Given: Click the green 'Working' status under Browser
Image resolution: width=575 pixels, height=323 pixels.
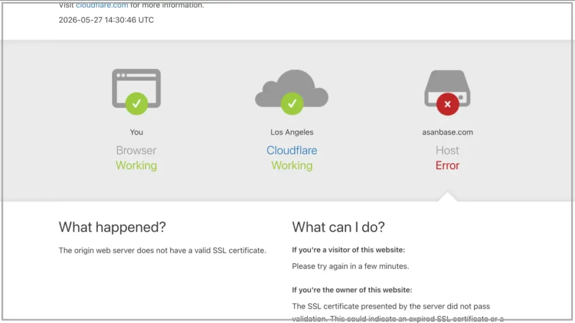Looking at the screenshot, I should tap(136, 165).
